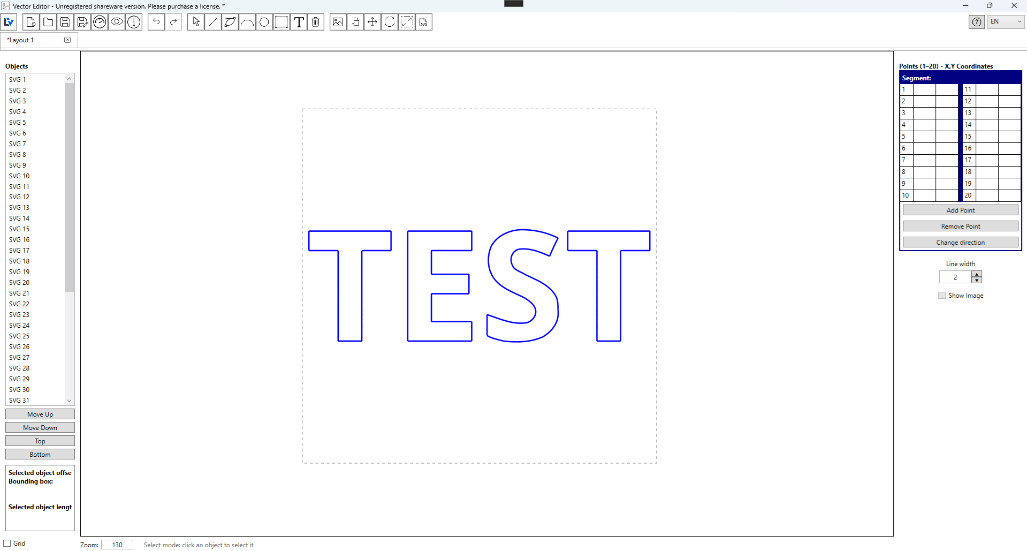This screenshot has height=551, width=1027.
Task: Select the Arc tool
Action: coord(247,22)
